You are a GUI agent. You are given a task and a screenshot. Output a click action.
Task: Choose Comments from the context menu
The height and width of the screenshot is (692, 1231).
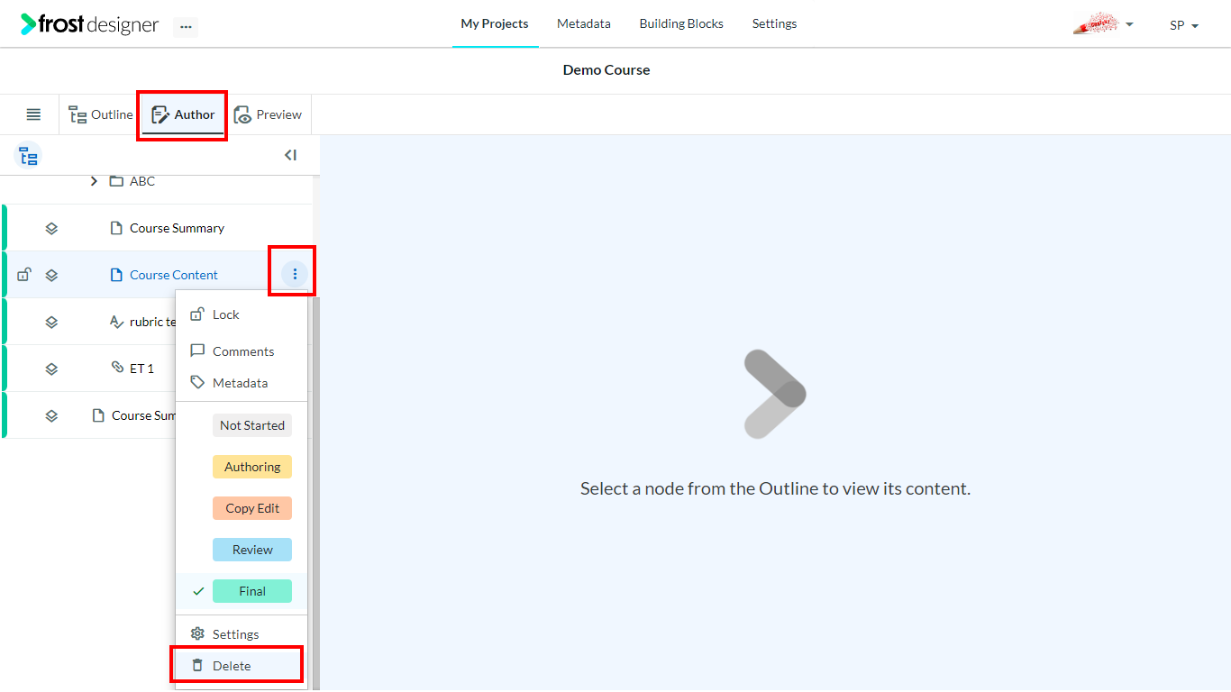[x=242, y=351]
